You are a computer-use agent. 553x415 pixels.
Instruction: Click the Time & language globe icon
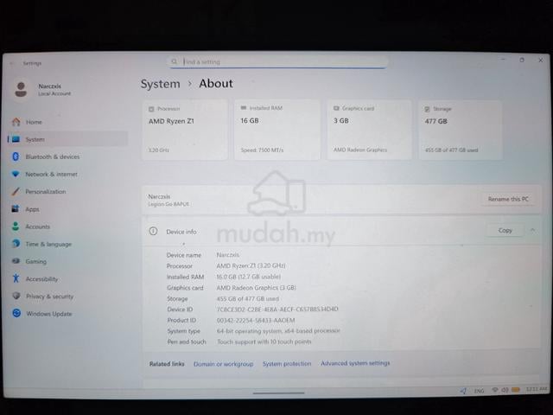pos(16,244)
